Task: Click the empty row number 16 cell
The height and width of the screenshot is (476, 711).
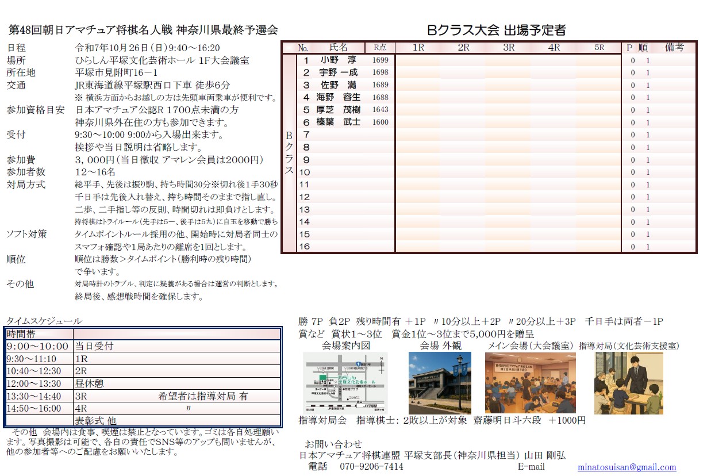Action: (305, 247)
